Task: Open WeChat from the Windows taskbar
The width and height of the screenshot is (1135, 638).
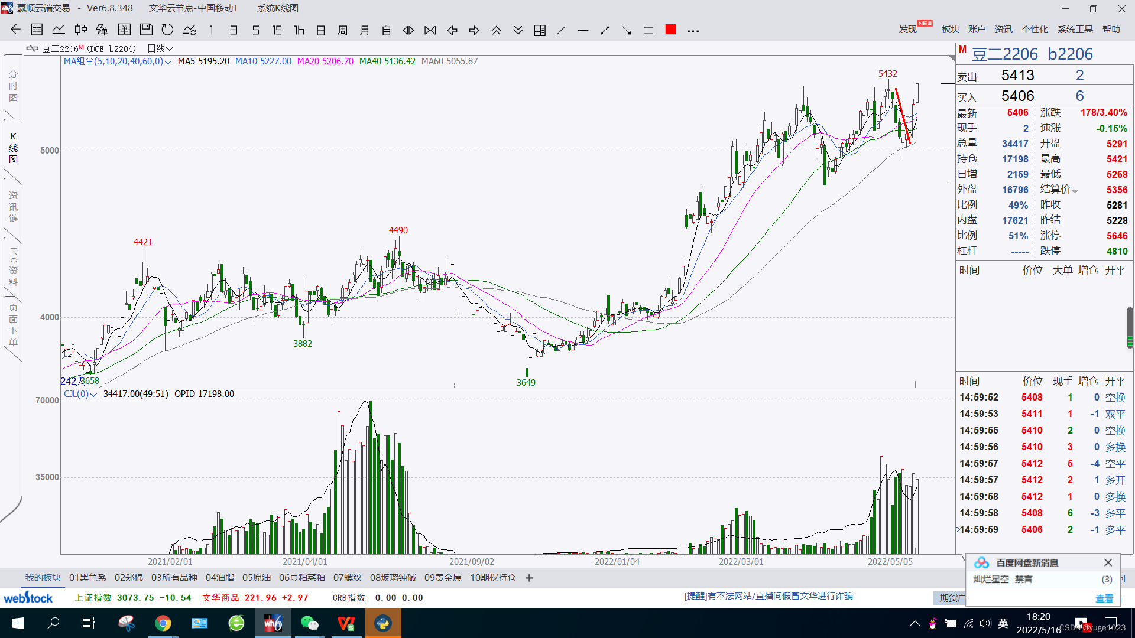Action: 309,623
